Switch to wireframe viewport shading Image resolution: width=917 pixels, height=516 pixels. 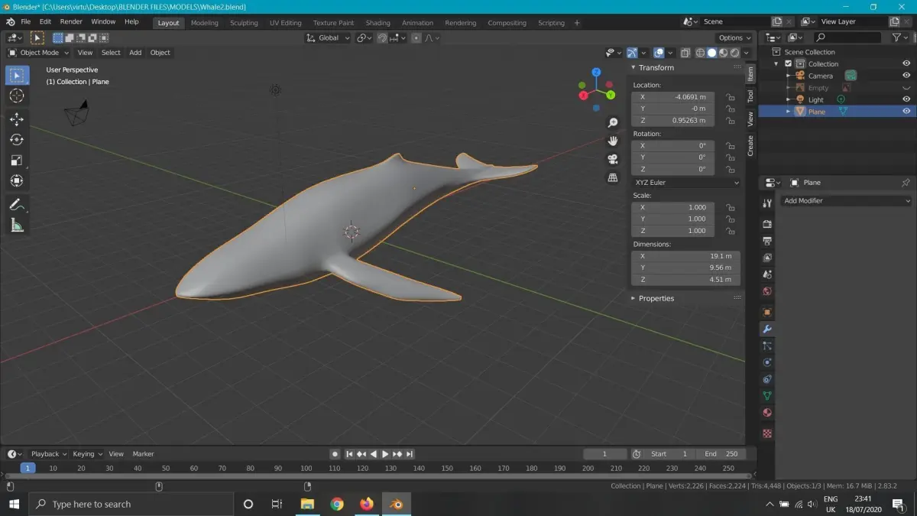point(701,53)
